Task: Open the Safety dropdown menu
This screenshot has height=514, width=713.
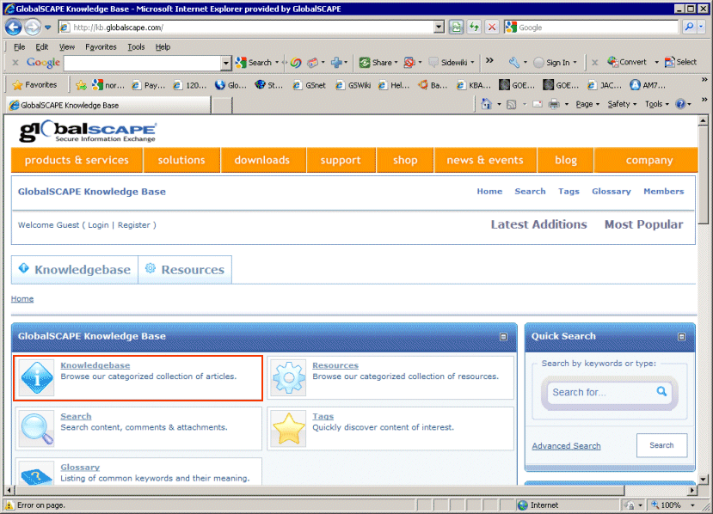Action: click(x=622, y=104)
